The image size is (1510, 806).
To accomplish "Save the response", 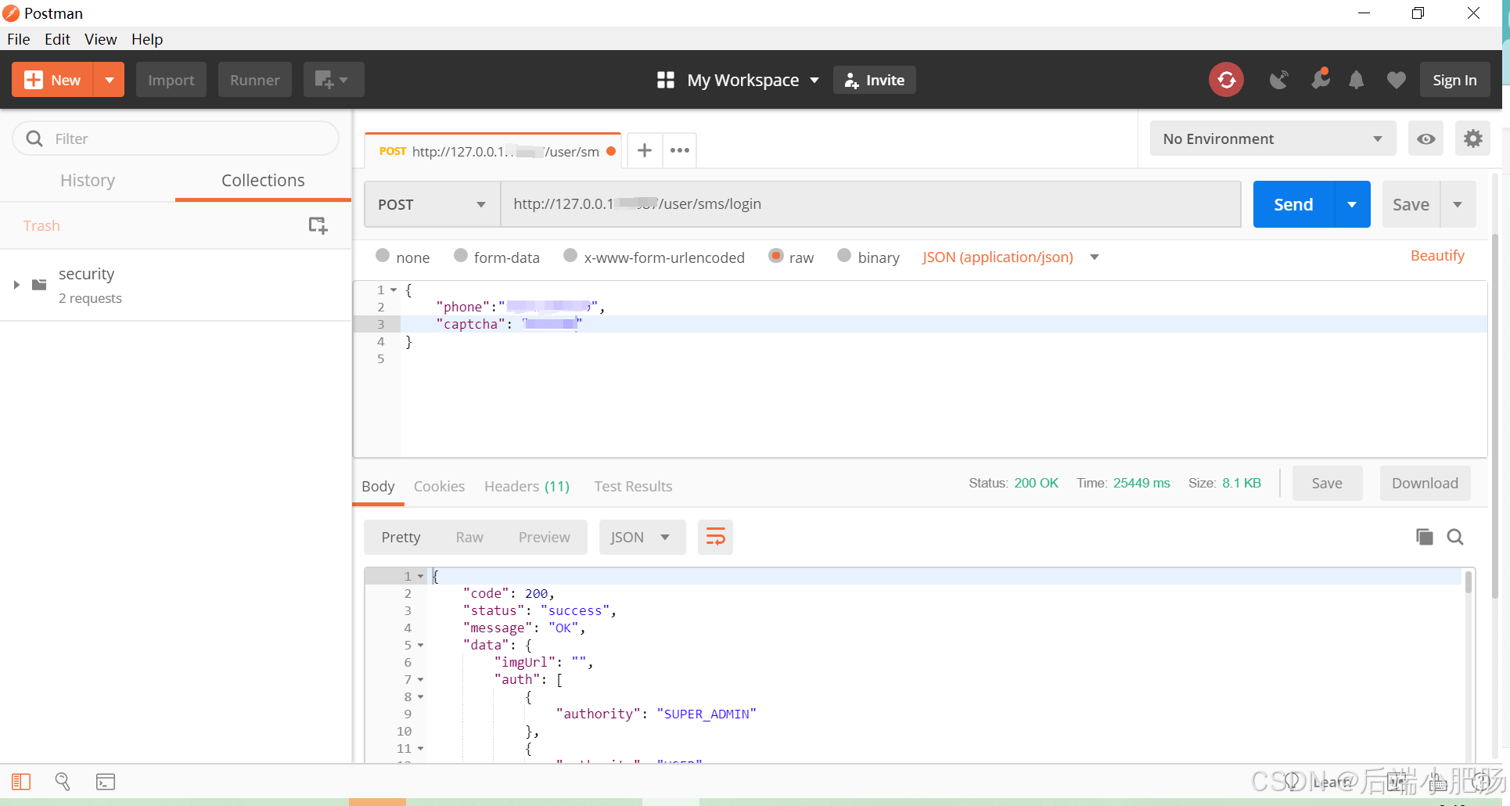I will click(1327, 483).
